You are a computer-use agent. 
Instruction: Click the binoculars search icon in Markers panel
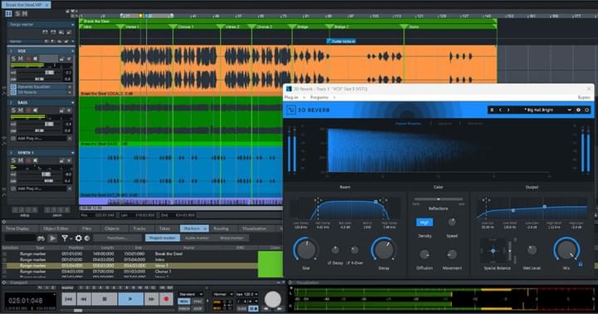point(41,238)
